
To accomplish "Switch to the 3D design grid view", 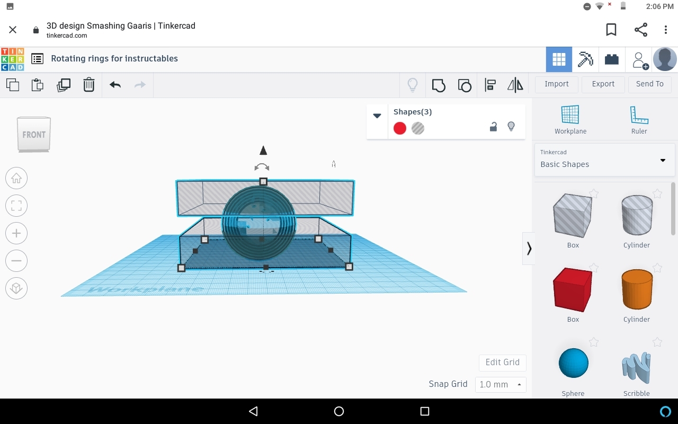I will [x=559, y=59].
